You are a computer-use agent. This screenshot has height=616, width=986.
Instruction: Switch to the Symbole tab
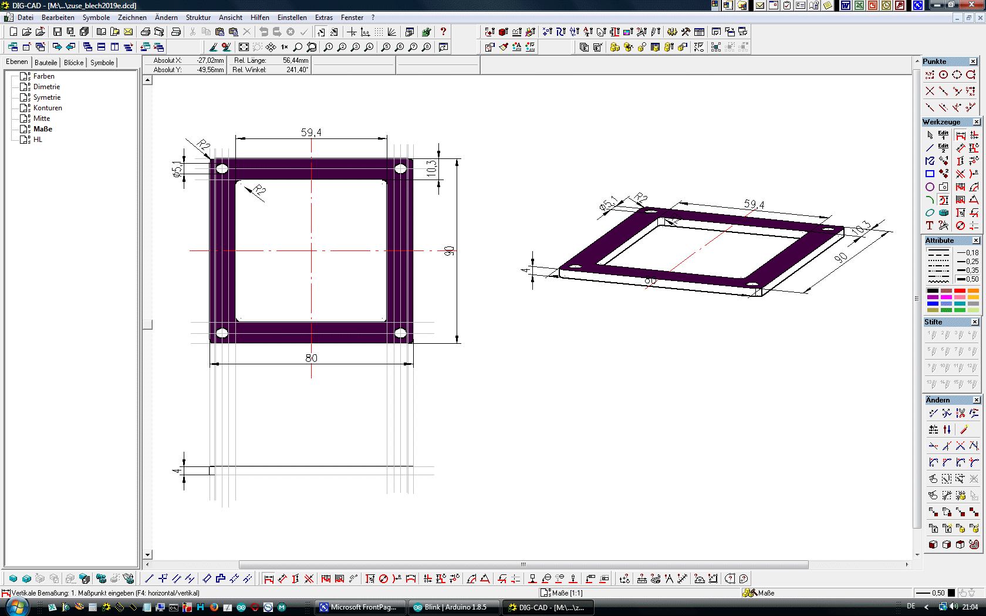[102, 63]
